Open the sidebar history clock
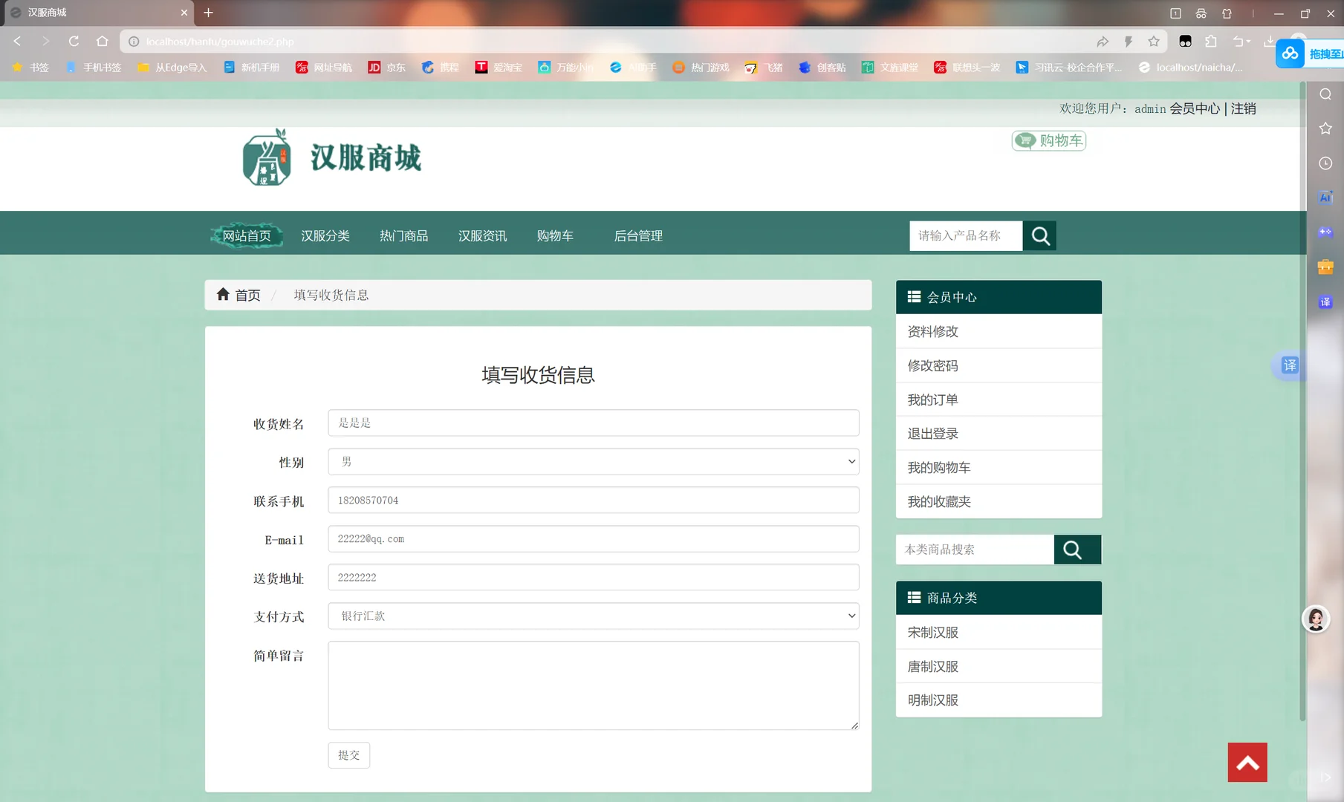 [x=1325, y=163]
